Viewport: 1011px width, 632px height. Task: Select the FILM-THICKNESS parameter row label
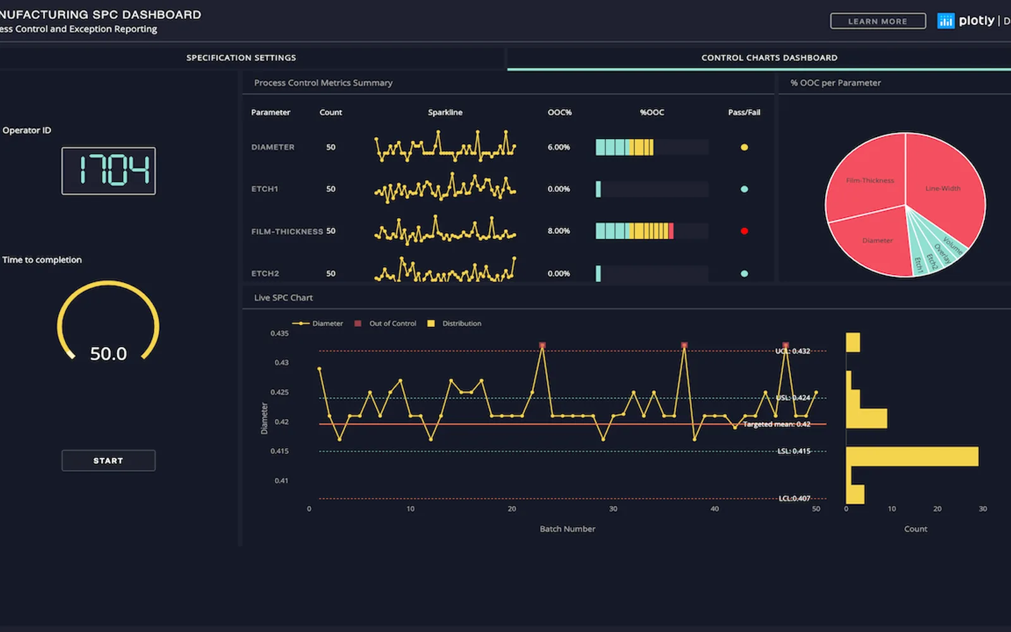coord(287,231)
